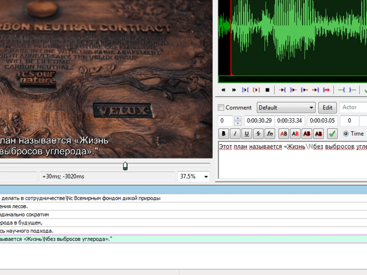This screenshot has height=275, width=367.
Task: Open the Default style dropdown
Action: coord(286,107)
